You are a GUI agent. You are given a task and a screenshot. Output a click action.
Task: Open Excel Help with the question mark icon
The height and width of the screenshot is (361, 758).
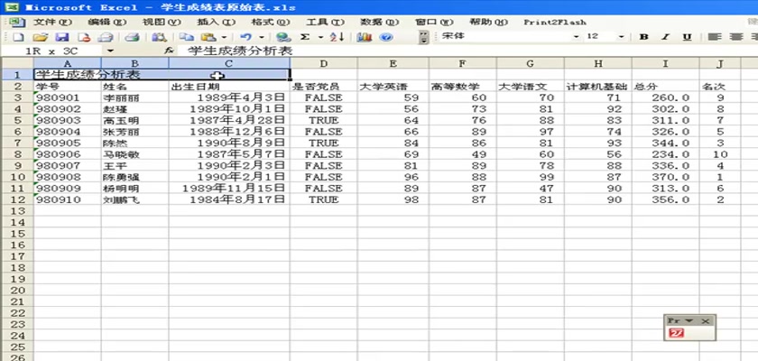click(386, 37)
